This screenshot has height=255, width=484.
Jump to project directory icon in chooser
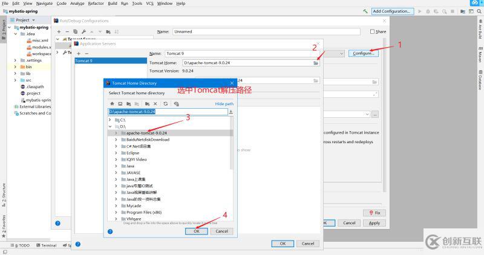pos(128,104)
